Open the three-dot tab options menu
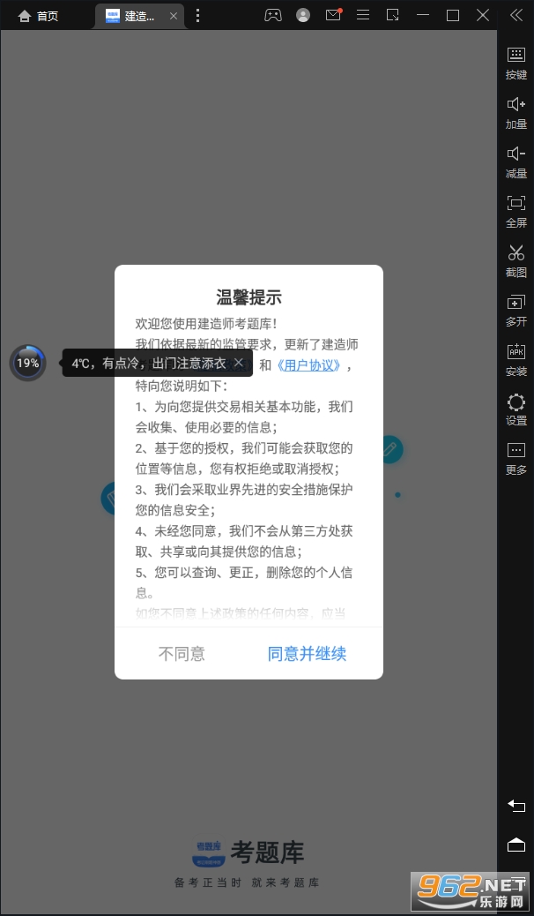Viewport: 534px width, 916px height. [x=198, y=16]
